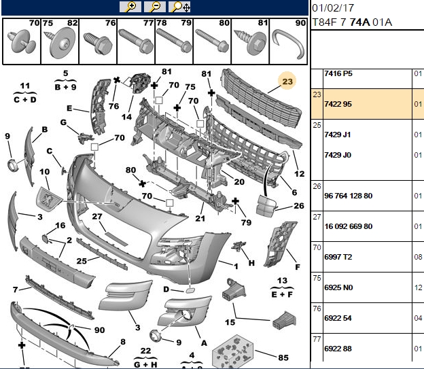Click callout 8 for the lower spoiler
424x369 pixels.
pos(123,342)
